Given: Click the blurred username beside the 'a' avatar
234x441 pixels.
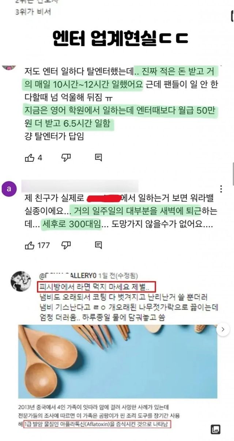Looking at the screenshot, I should (x=80, y=186).
